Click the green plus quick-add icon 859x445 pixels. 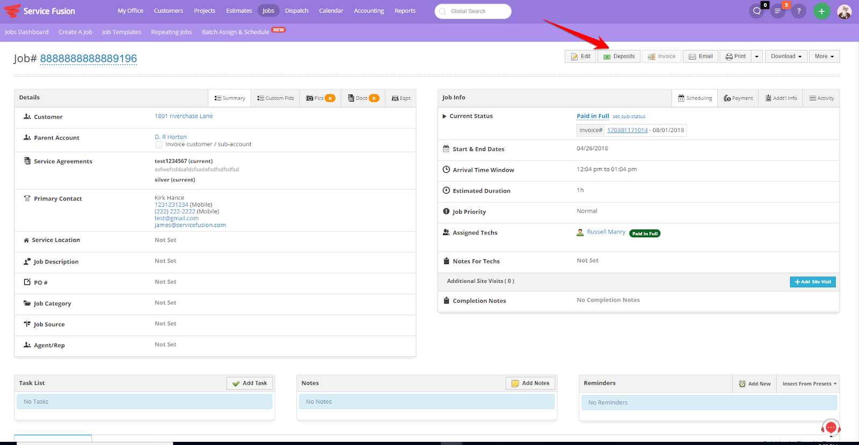[821, 11]
